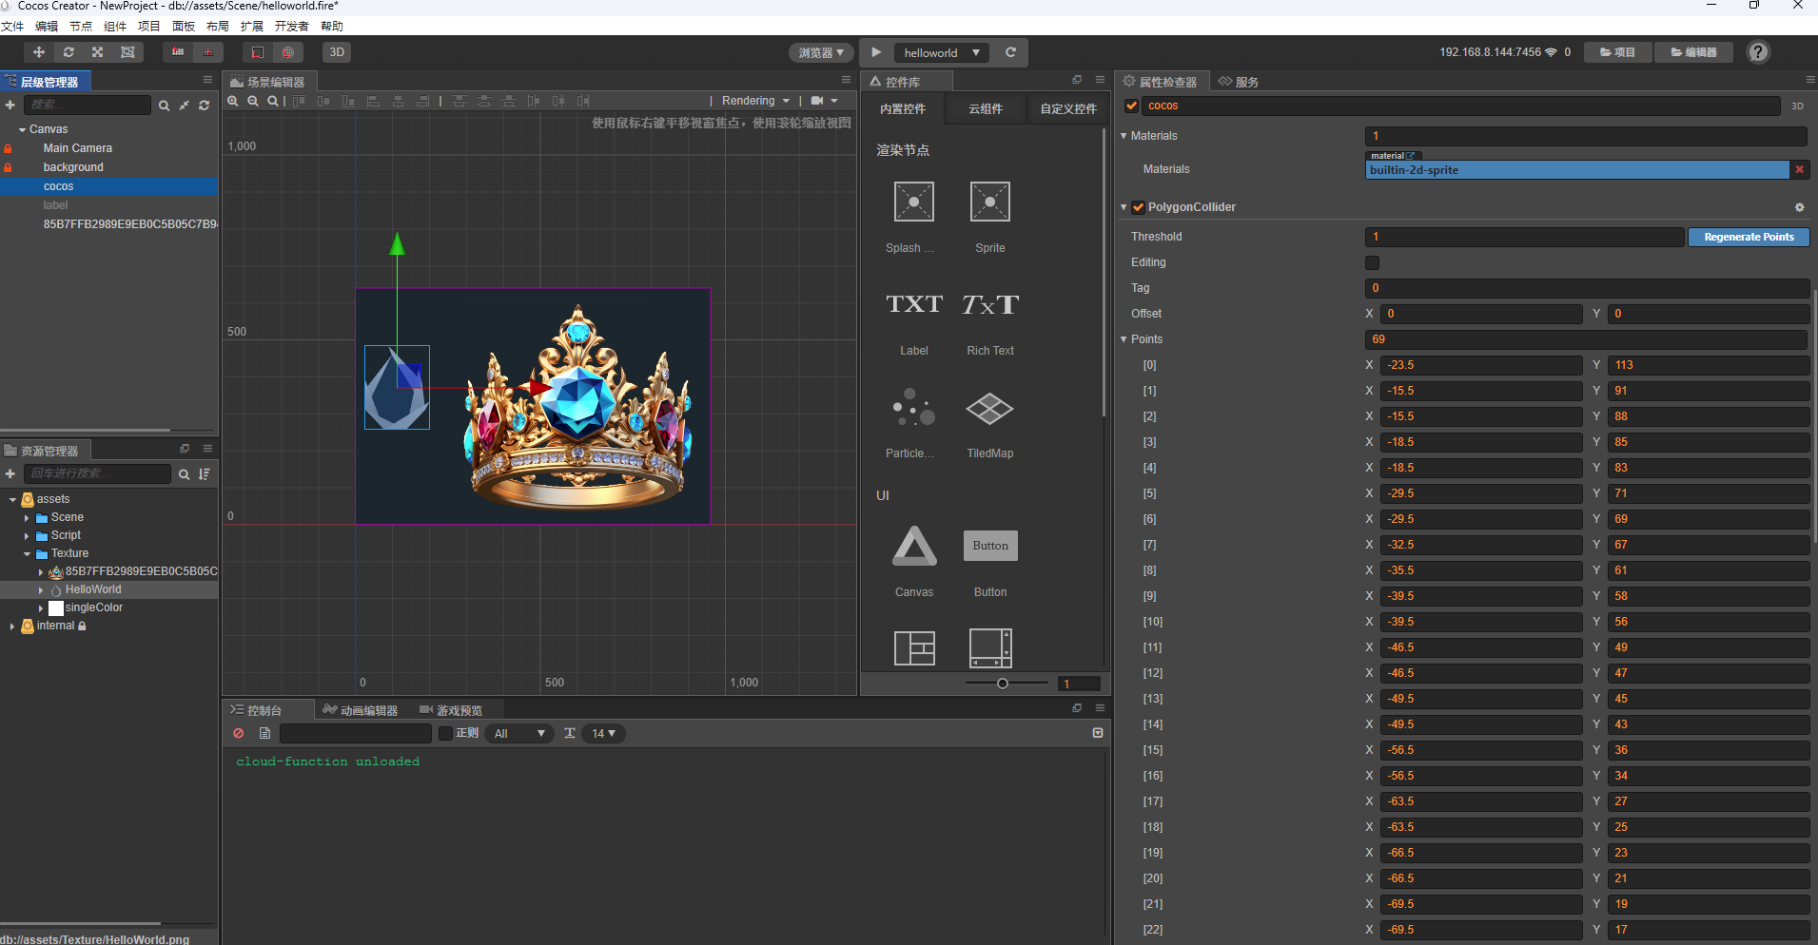Expand the Scene folder in assets
Viewport: 1818px width, 945px height.
tap(27, 518)
